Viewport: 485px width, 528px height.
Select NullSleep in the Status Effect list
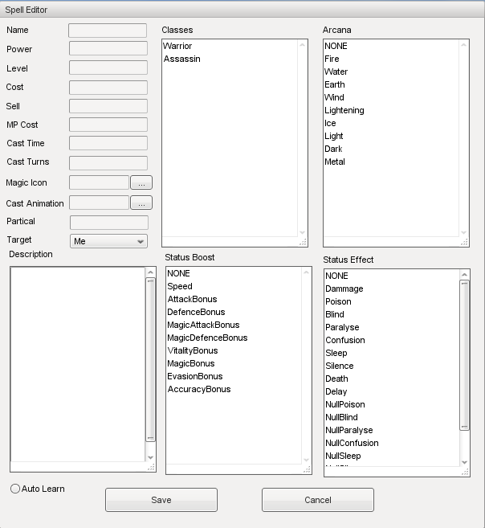click(392, 456)
